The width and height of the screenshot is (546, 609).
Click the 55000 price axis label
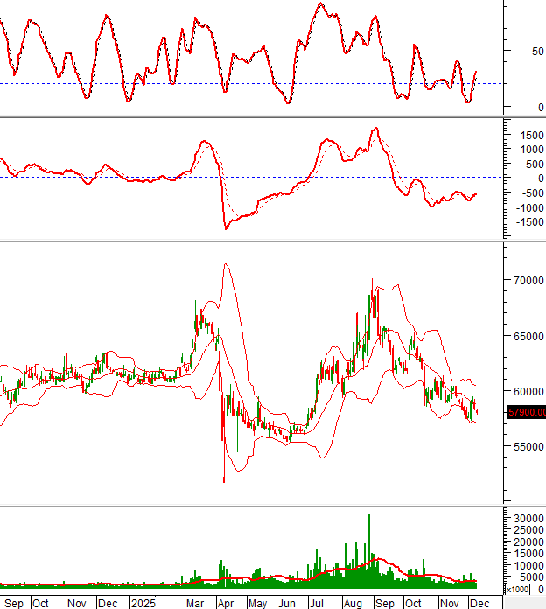point(528,446)
